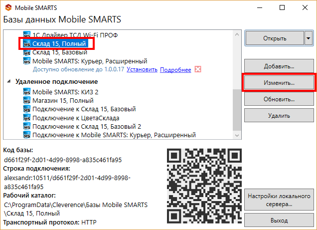Select Mobile SMARTS: КИЗ 2 entry

click(x=65, y=92)
